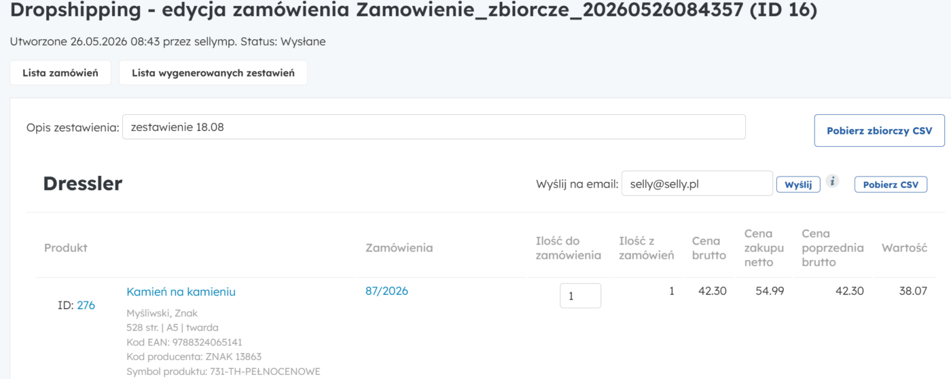Click the Pobierz CSV button for Dressler
The width and height of the screenshot is (951, 379).
click(891, 184)
